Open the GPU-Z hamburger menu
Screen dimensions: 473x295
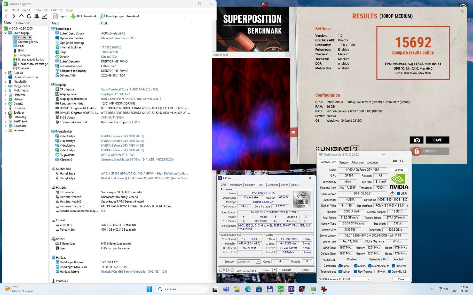coord(407,161)
